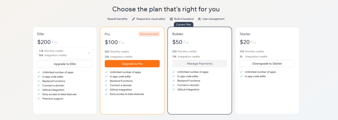This screenshot has height=120, width=338.
Task: Click the User management people icon
Action: (x=199, y=19)
